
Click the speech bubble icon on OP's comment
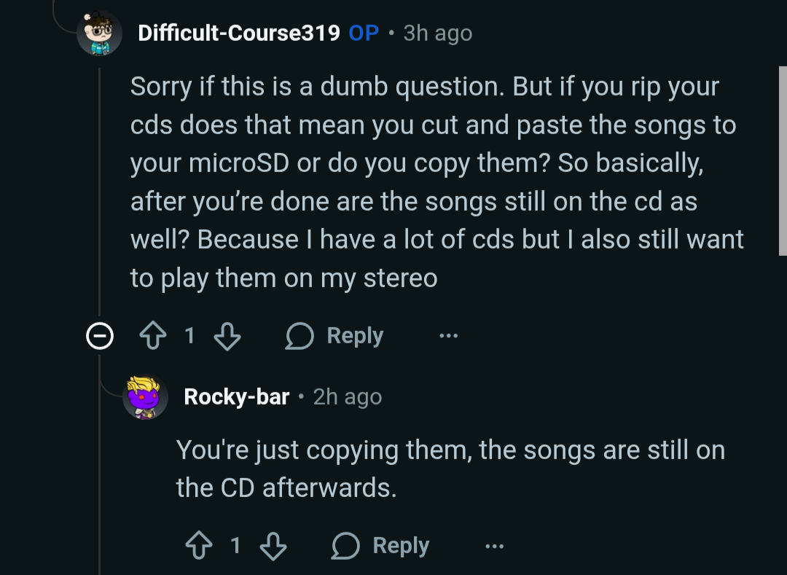(299, 335)
